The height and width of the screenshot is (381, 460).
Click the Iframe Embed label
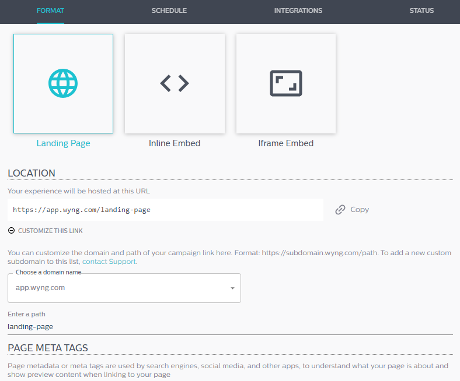(x=286, y=143)
